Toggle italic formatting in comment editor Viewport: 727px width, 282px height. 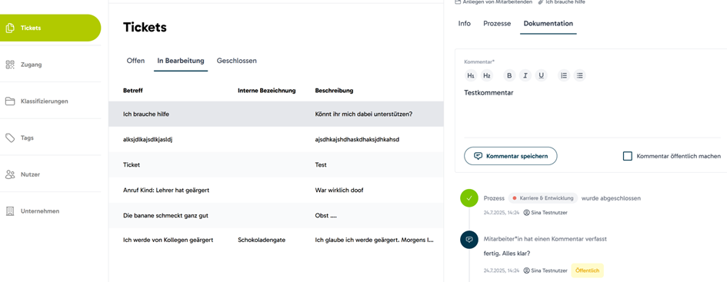[525, 75]
